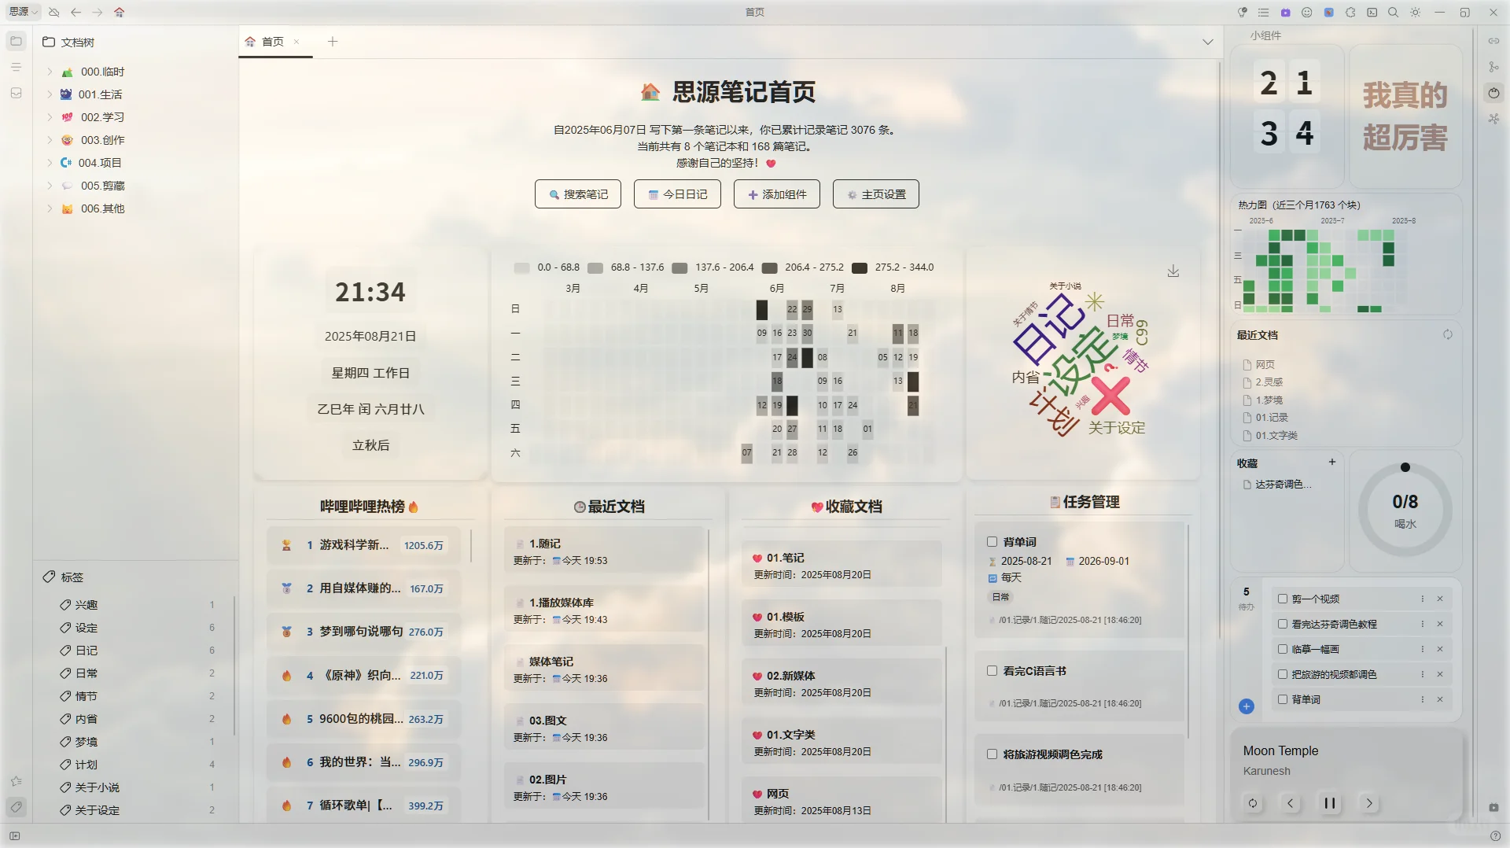Open the emoji picker icon in the title bar
This screenshot has width=1510, height=848.
click(x=1307, y=13)
